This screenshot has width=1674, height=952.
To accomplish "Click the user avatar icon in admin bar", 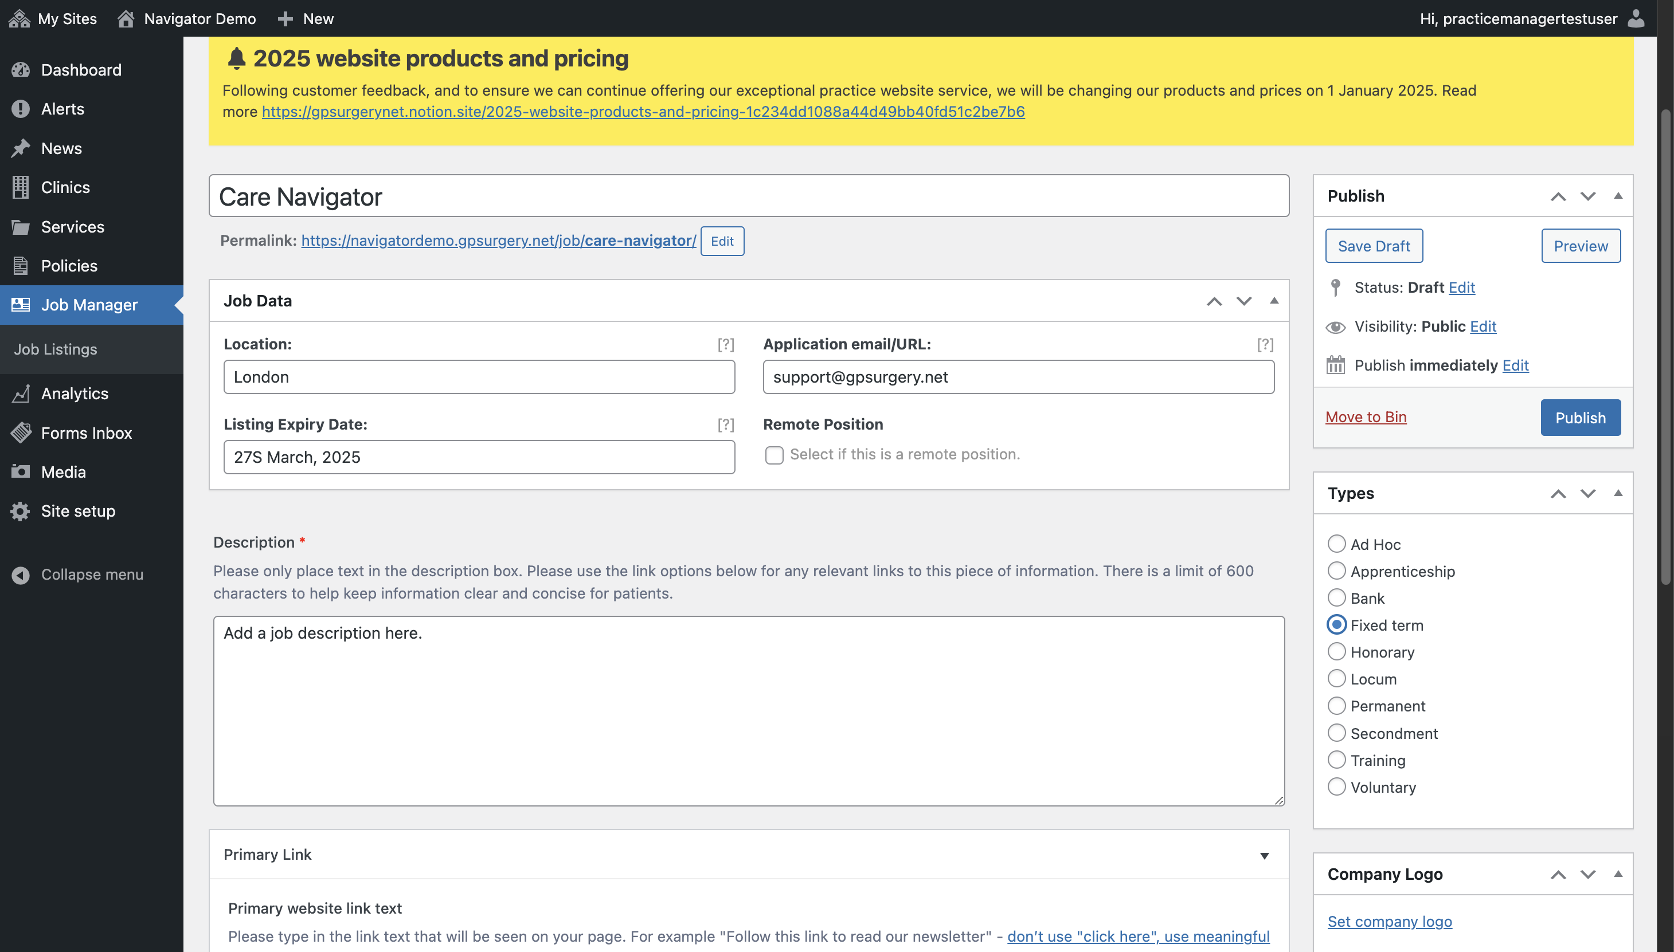I will coord(1636,18).
